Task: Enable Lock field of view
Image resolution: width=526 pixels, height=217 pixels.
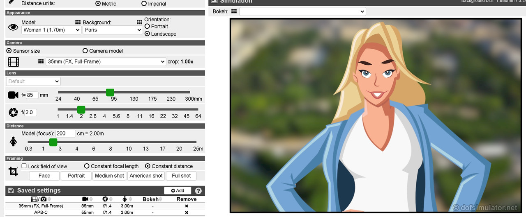Action: tap(24, 166)
